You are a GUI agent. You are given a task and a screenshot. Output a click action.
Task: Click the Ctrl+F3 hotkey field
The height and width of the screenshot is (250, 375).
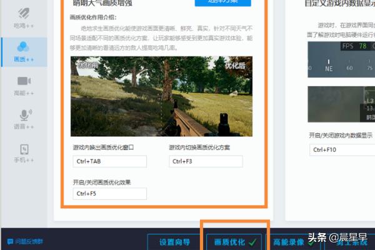[x=206, y=161]
